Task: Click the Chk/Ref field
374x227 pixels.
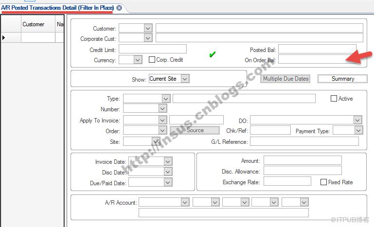Action: (x=270, y=130)
